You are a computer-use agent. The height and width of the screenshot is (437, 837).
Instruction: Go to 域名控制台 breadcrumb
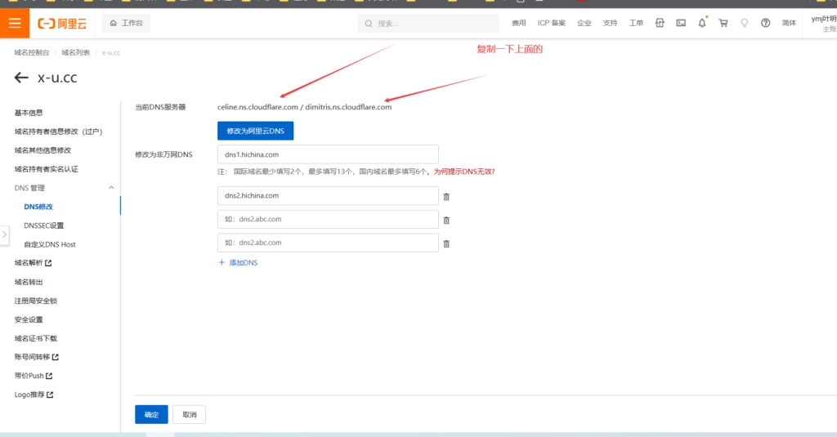pos(32,52)
